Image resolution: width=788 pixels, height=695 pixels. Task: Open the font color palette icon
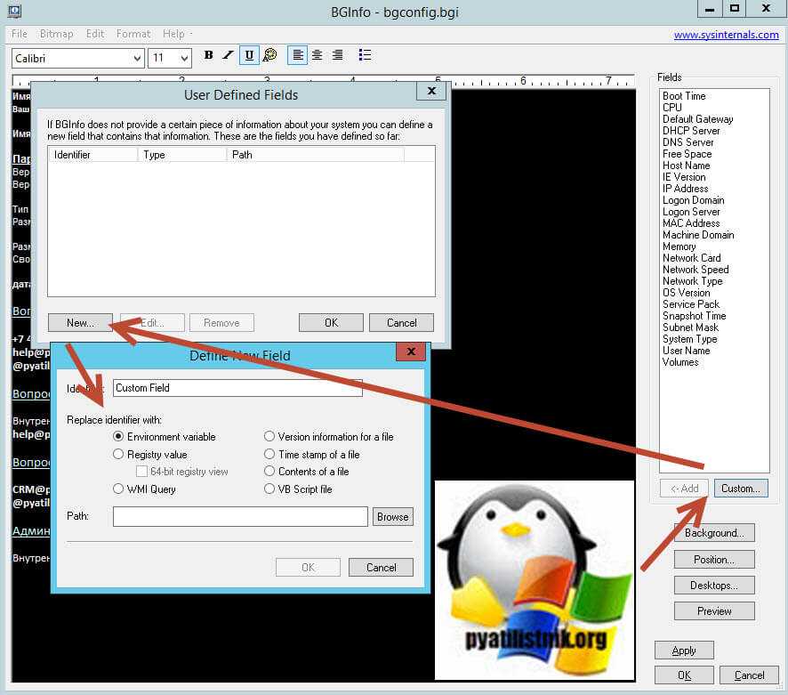pyautogui.click(x=269, y=55)
